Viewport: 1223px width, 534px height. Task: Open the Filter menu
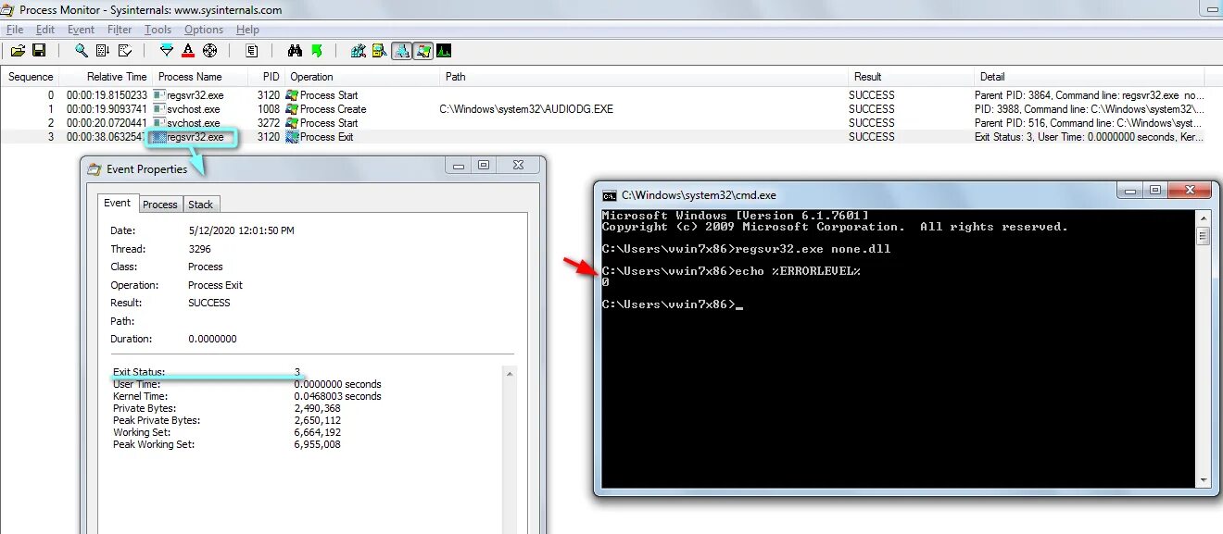click(x=120, y=30)
